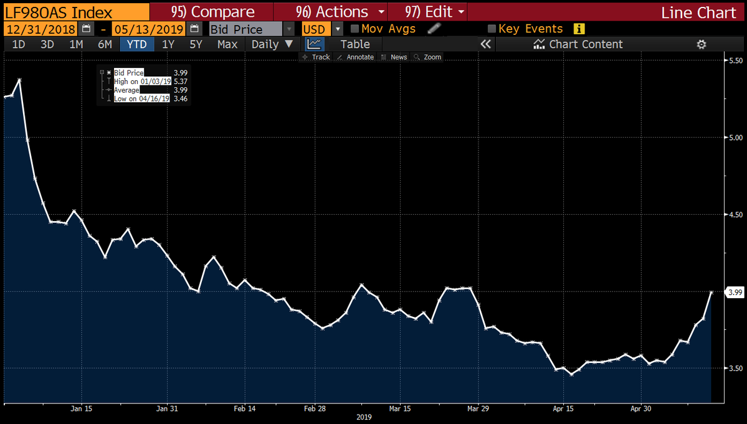The image size is (747, 424).
Task: Click the yellow Key Events info icon
Action: click(579, 29)
